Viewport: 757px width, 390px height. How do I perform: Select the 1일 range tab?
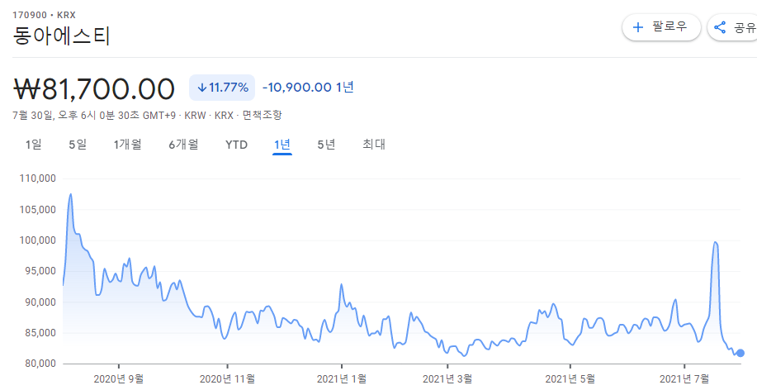click(x=33, y=145)
